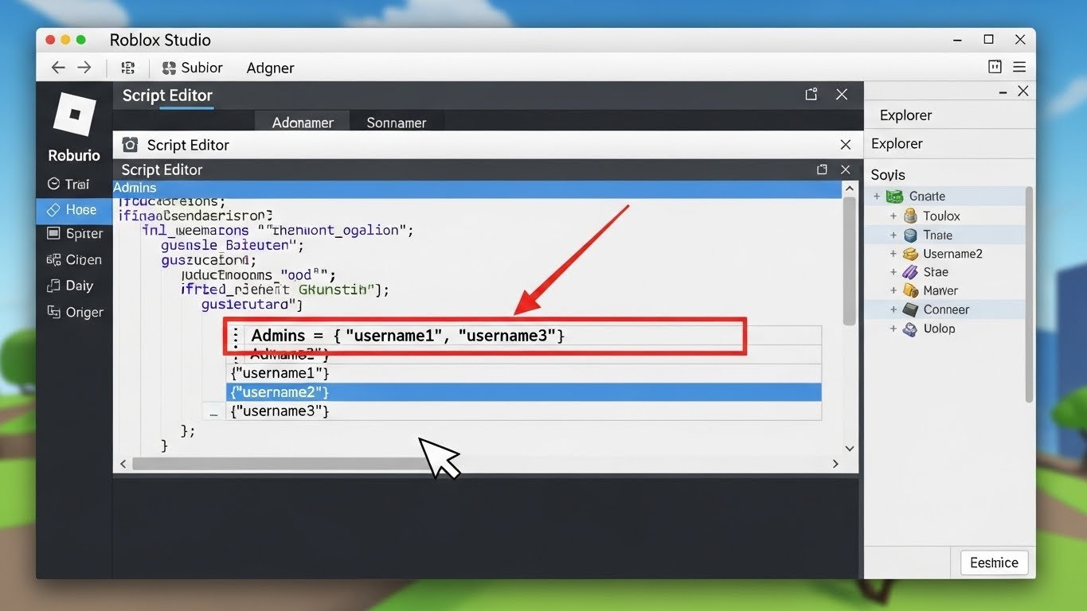Select Stae item in Explorer tree

tap(935, 272)
